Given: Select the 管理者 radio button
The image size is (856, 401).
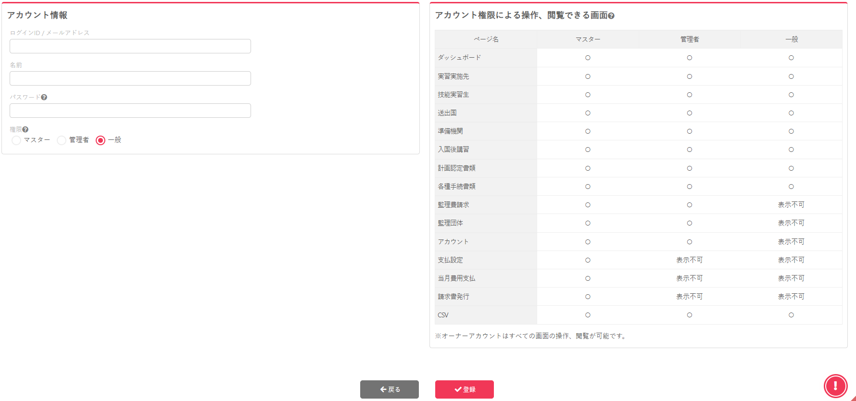Looking at the screenshot, I should click(x=62, y=140).
